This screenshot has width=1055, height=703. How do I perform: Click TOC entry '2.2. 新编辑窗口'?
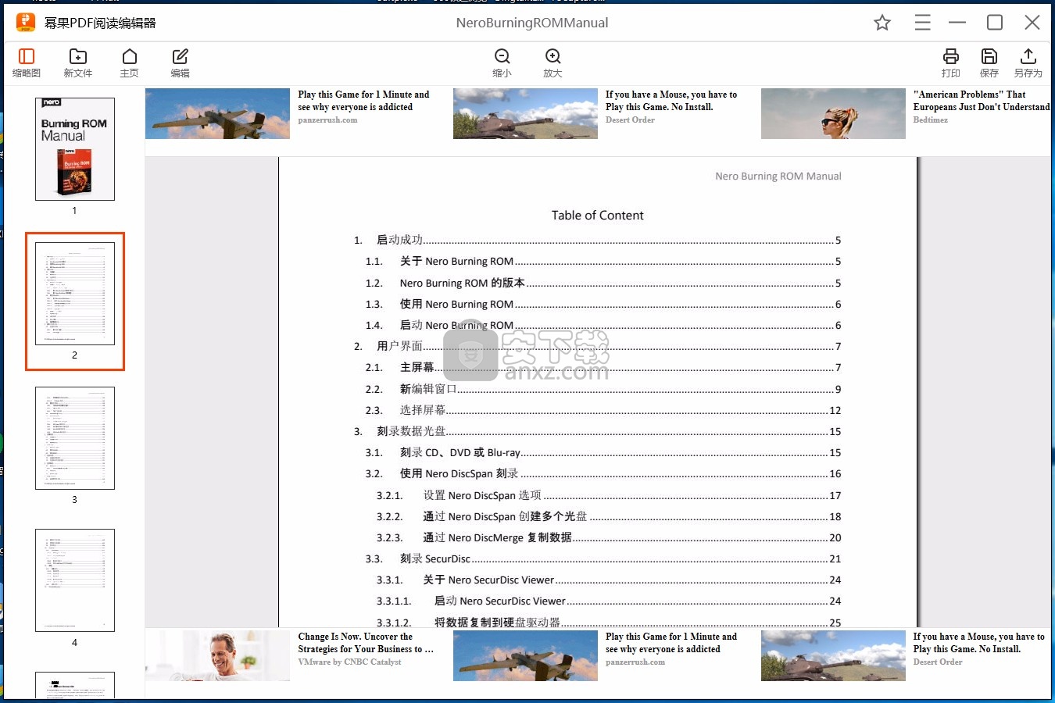click(603, 389)
